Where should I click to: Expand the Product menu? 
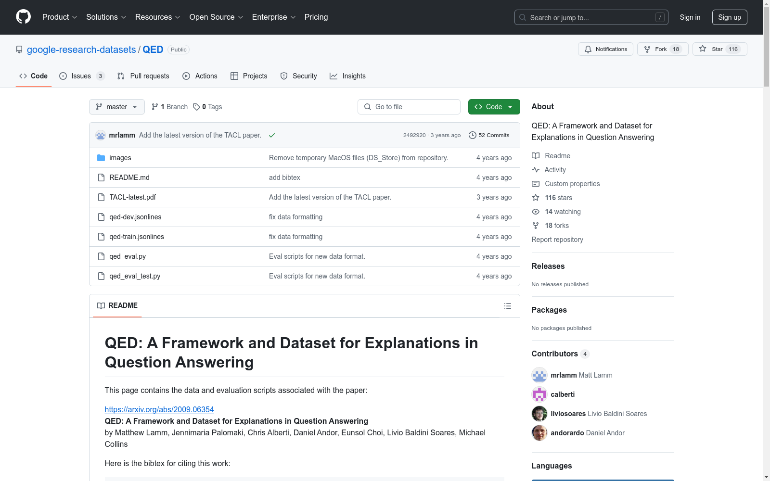coord(60,17)
